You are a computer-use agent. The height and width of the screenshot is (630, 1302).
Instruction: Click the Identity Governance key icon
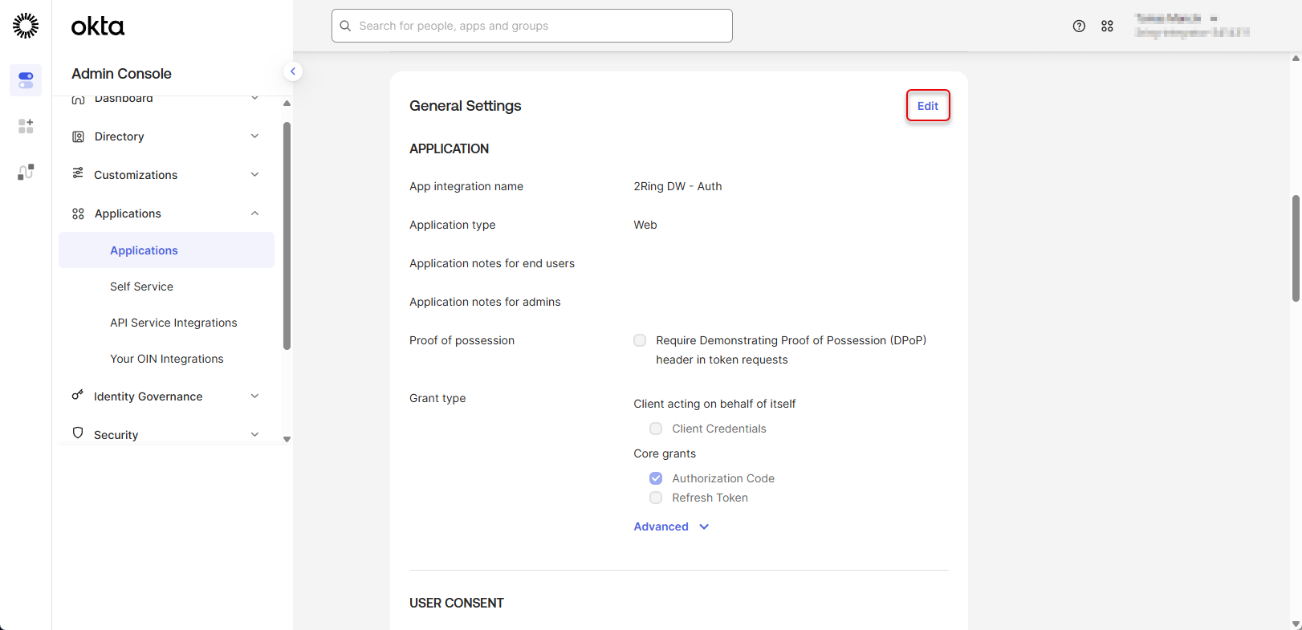[x=78, y=396]
